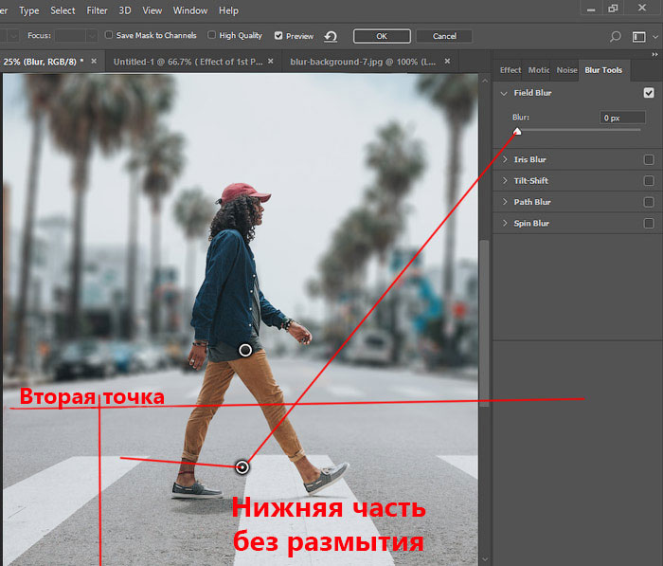Open the workspace layout switcher icon
Viewport: 663px width, 566px height.
tap(639, 36)
